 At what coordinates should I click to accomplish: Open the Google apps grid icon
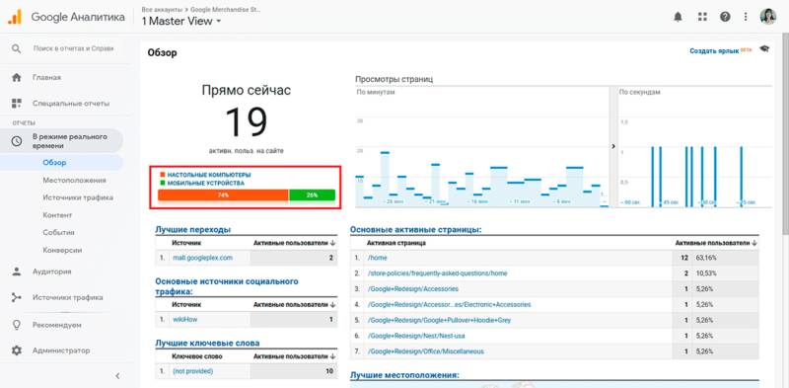[702, 17]
